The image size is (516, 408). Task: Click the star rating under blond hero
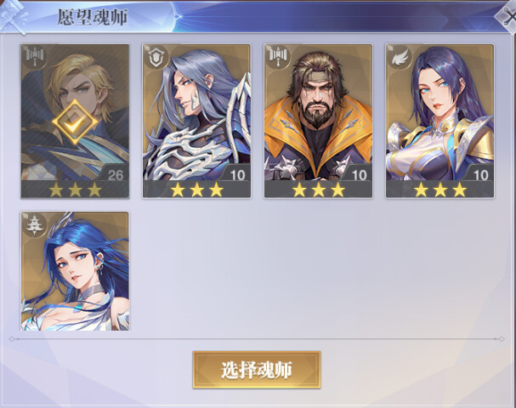coord(75,190)
